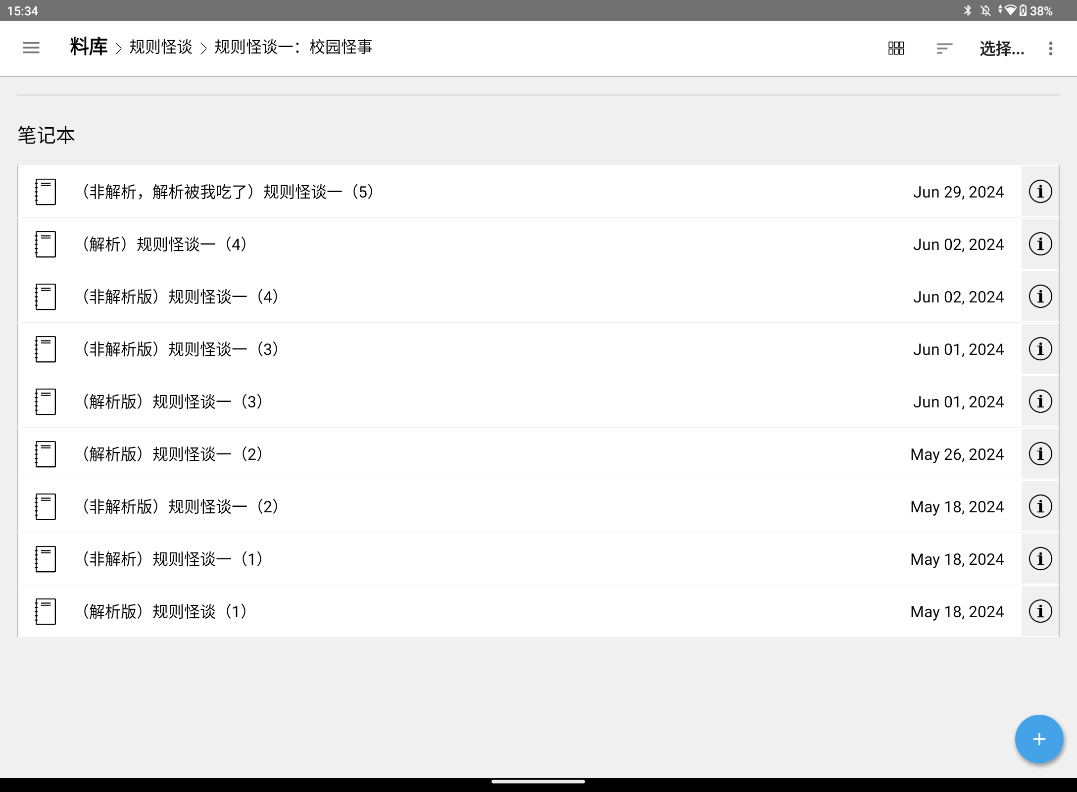Click notebook icon of (解析版）规则怪谈一（3）
Screen dimensions: 1077x792
[45, 401]
